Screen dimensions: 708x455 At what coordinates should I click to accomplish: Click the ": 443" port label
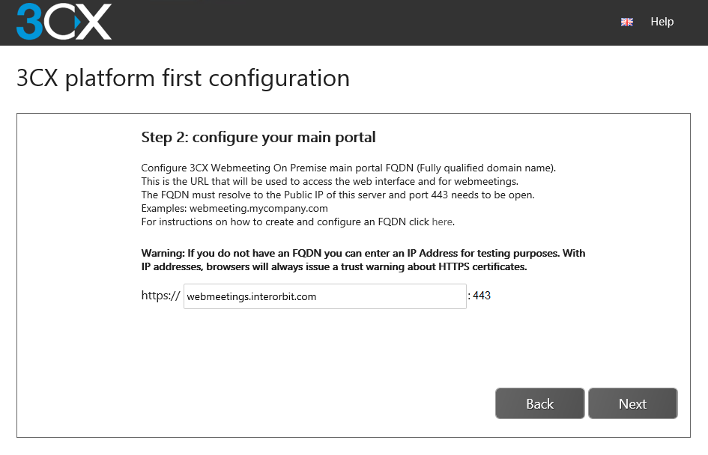coord(479,296)
